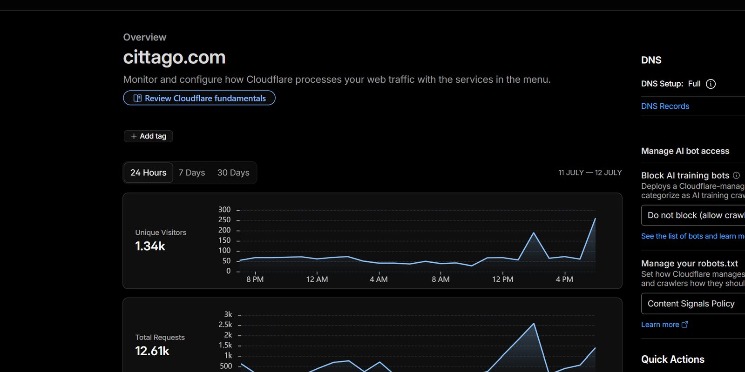Switch to the 30 Days tab
The height and width of the screenshot is (372, 745).
[x=233, y=173]
